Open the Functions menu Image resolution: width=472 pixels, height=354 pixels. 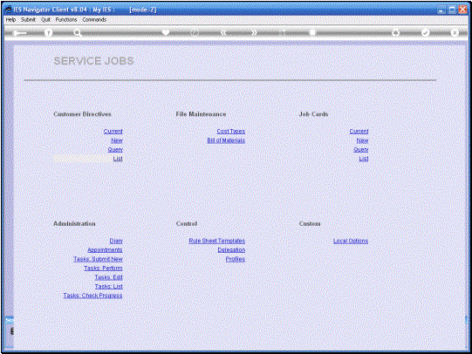pyautogui.click(x=66, y=19)
